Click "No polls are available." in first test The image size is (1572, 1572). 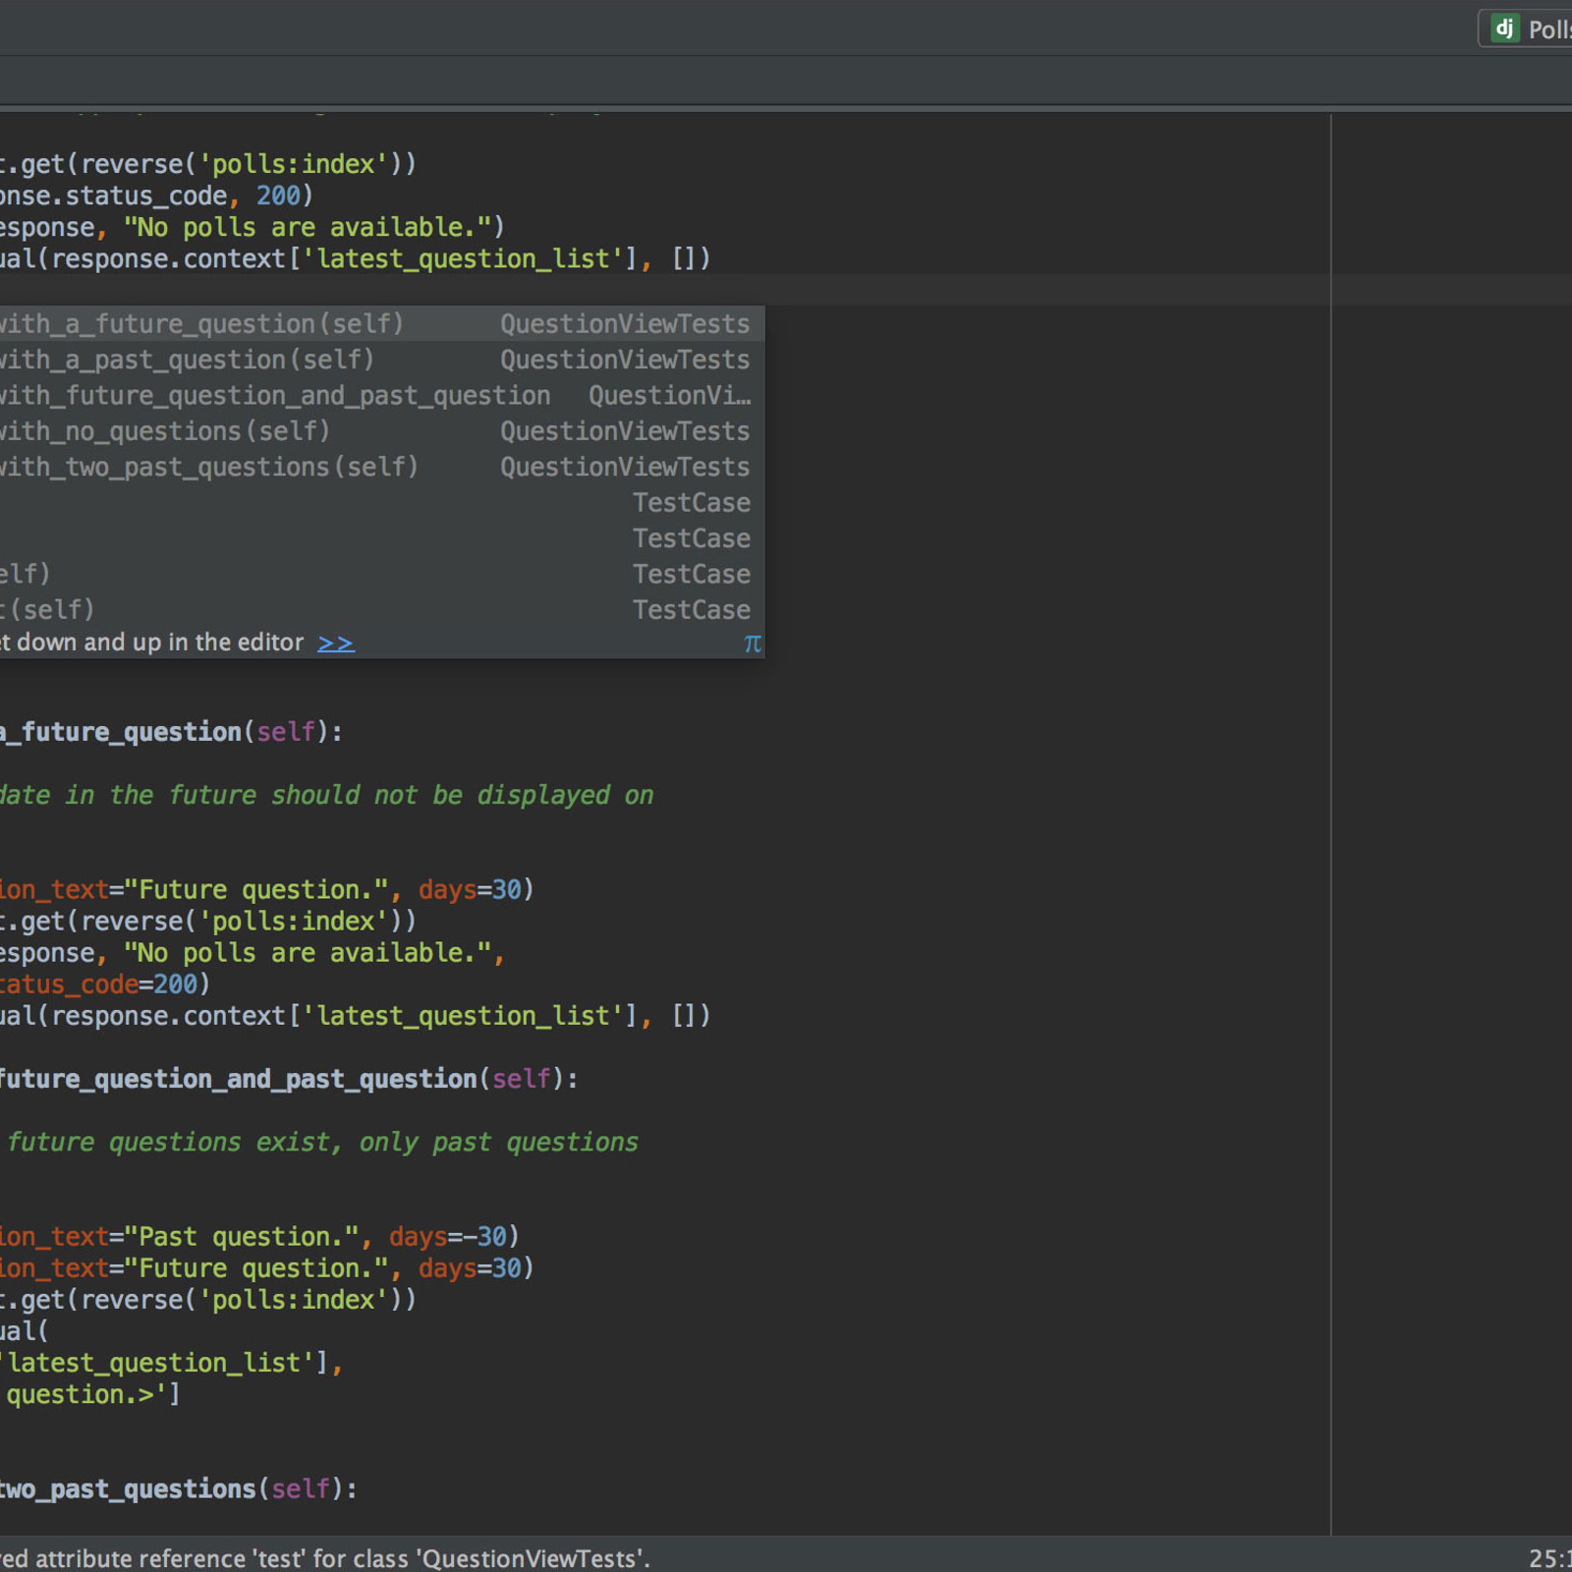click(307, 227)
